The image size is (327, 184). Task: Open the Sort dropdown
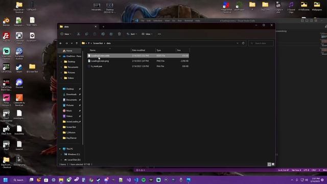pyautogui.click(x=132, y=34)
